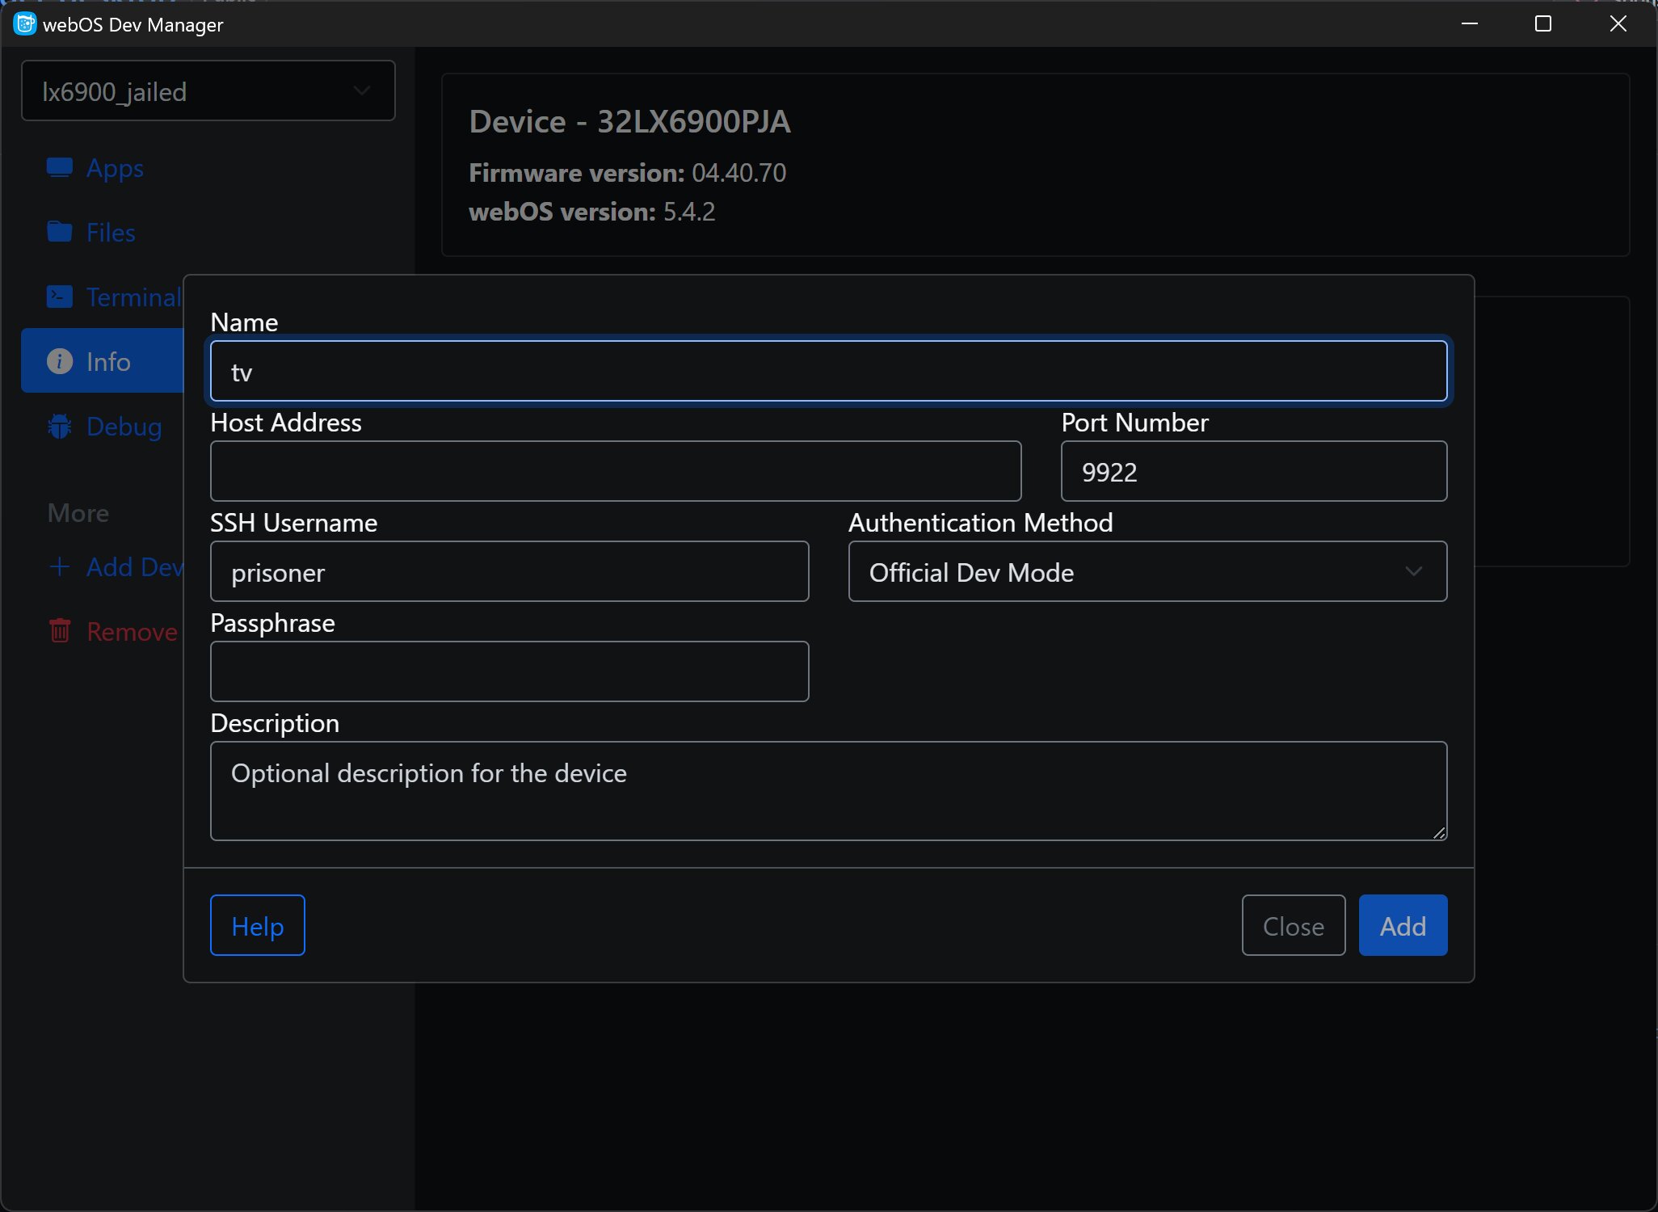
Task: Click the Debug bug icon
Action: [x=59, y=426]
